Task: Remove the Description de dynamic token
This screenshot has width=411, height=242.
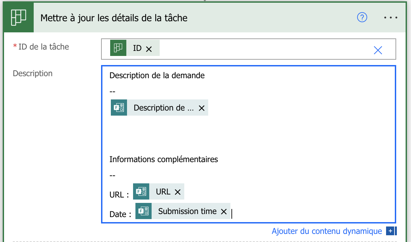Action: click(x=201, y=108)
